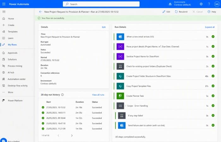Click in the Search box
Viewport: 221px width, 142px height.
coord(101,4)
